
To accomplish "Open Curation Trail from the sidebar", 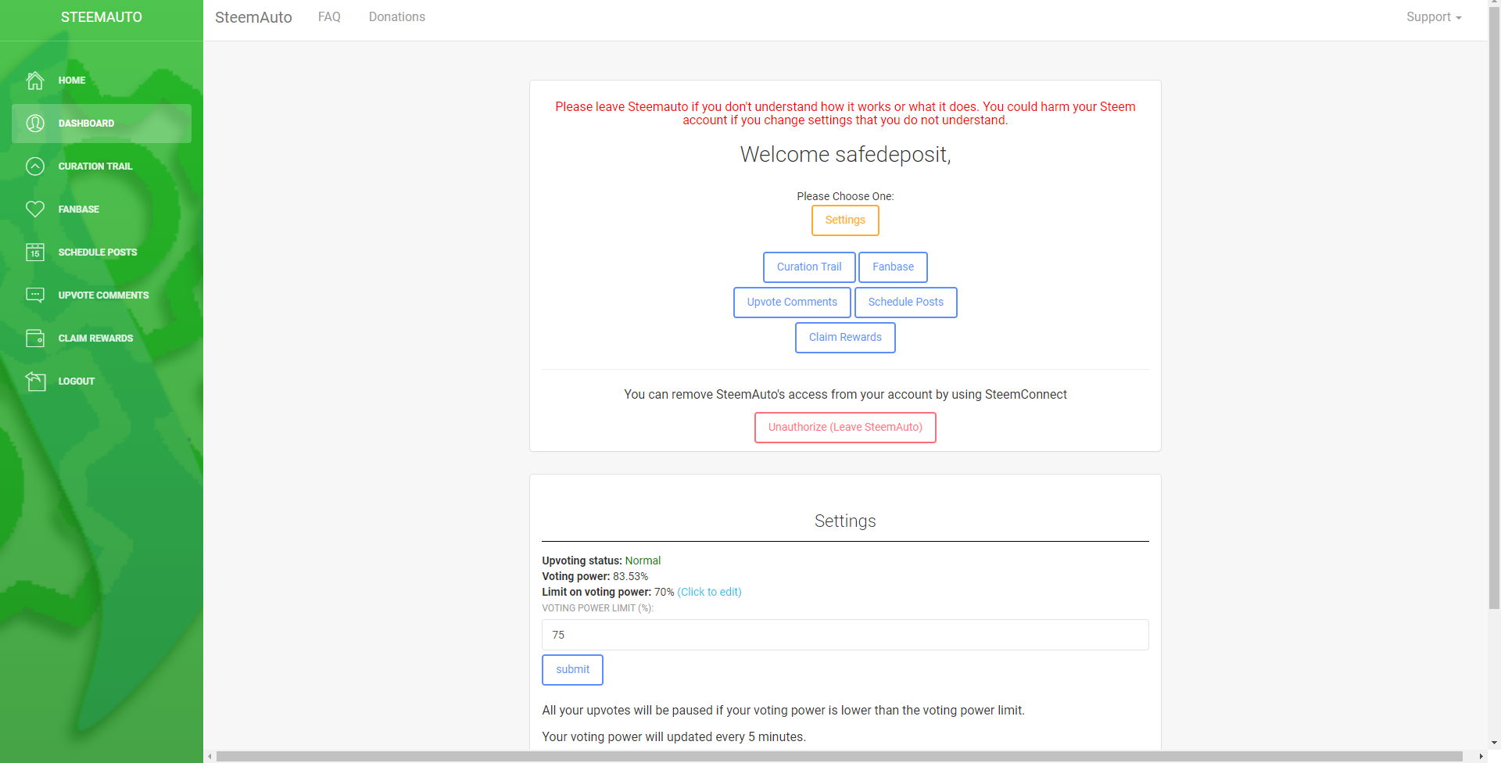I will [102, 167].
